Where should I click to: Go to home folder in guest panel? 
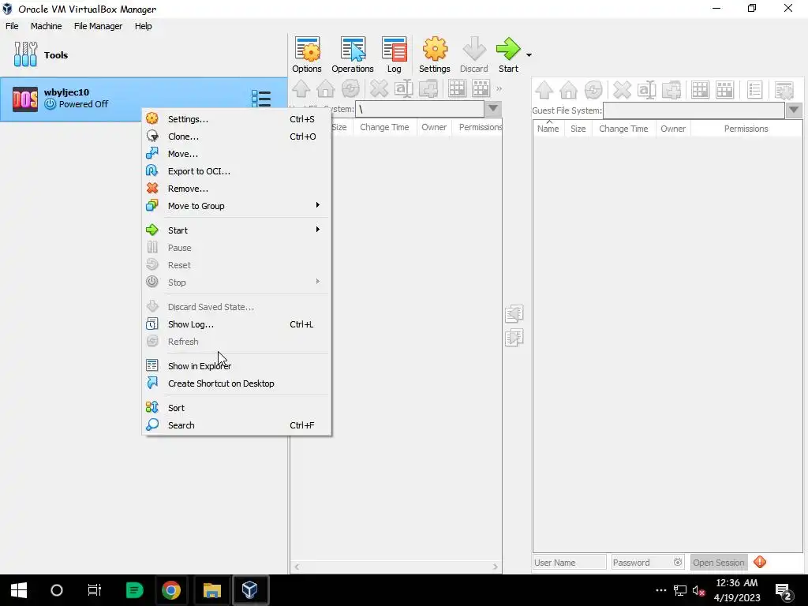[569, 90]
